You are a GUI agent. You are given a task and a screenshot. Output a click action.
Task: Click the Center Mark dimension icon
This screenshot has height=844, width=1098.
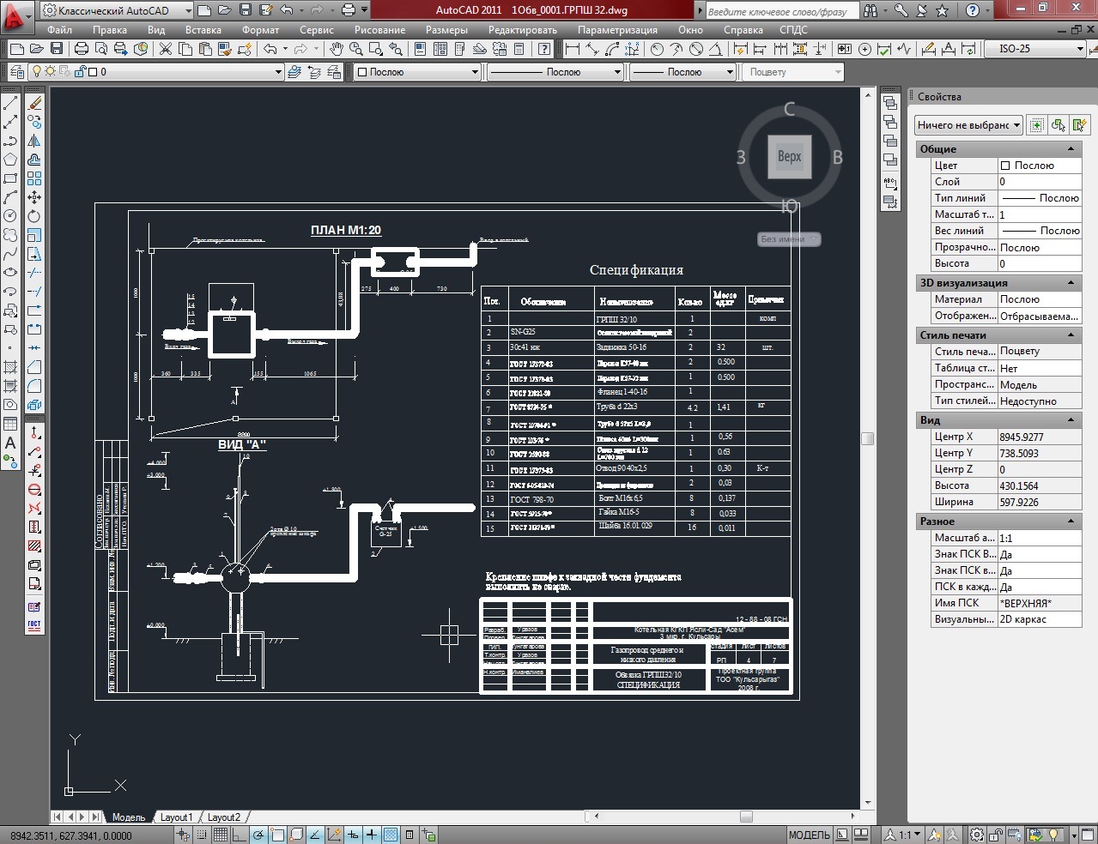865,50
